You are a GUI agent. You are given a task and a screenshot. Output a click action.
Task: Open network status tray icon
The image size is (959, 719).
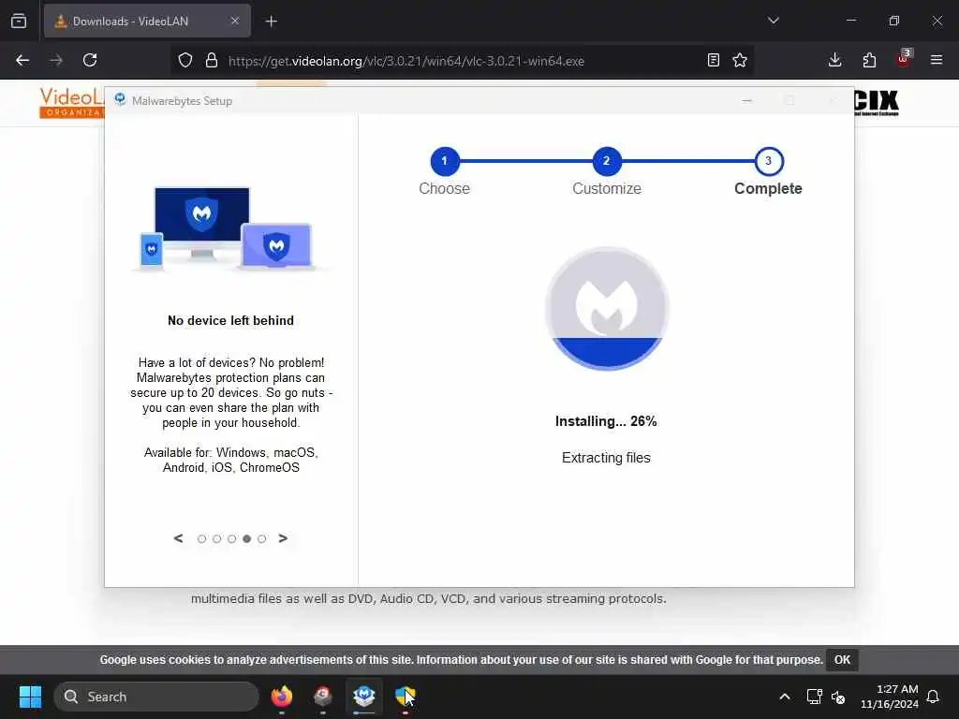point(814,697)
